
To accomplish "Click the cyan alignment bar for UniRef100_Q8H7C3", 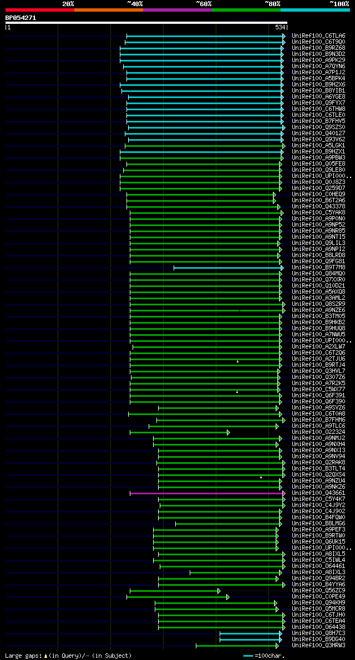I will click(x=251, y=633).
